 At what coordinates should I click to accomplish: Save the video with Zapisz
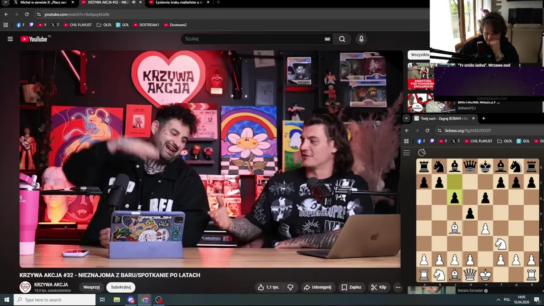[351, 287]
